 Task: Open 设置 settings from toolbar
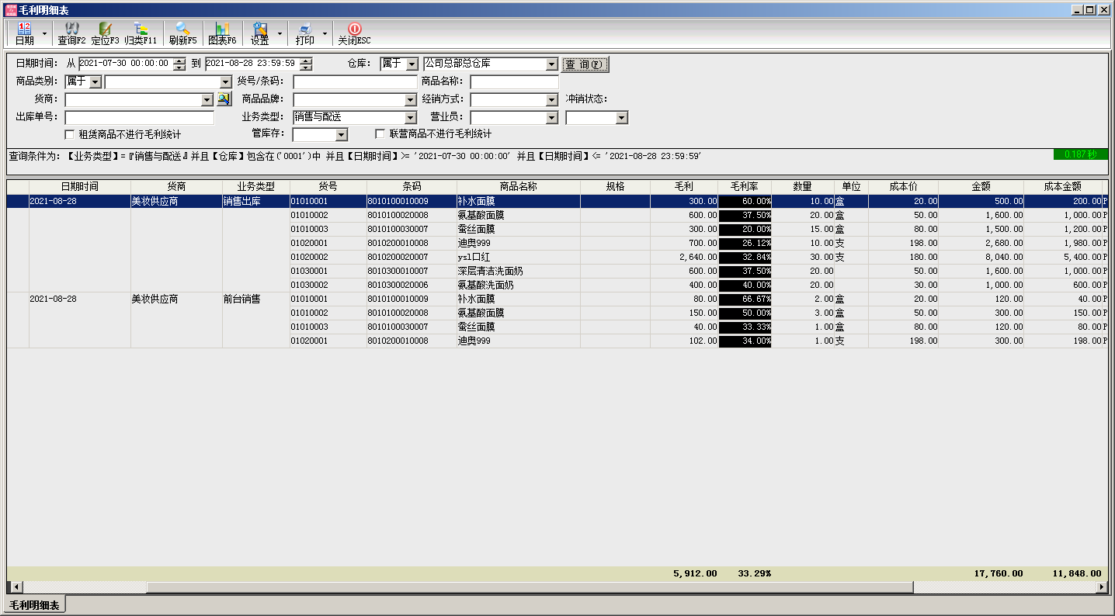point(259,34)
